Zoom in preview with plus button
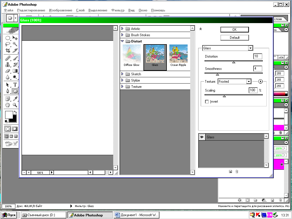Image resolution: width=292 pixels, height=219 pixels. tap(29, 173)
